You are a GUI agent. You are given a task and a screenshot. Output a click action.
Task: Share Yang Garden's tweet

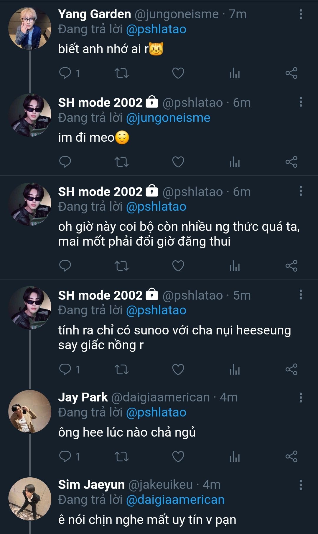click(x=291, y=73)
